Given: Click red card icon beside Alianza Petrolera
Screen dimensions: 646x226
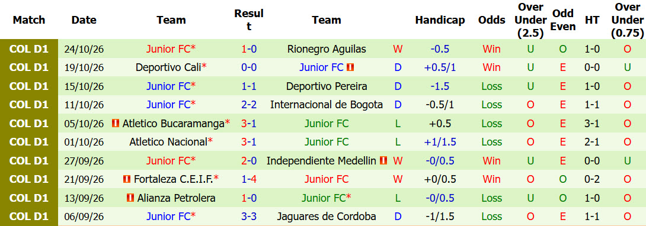Looking at the screenshot, I should 130,198.
